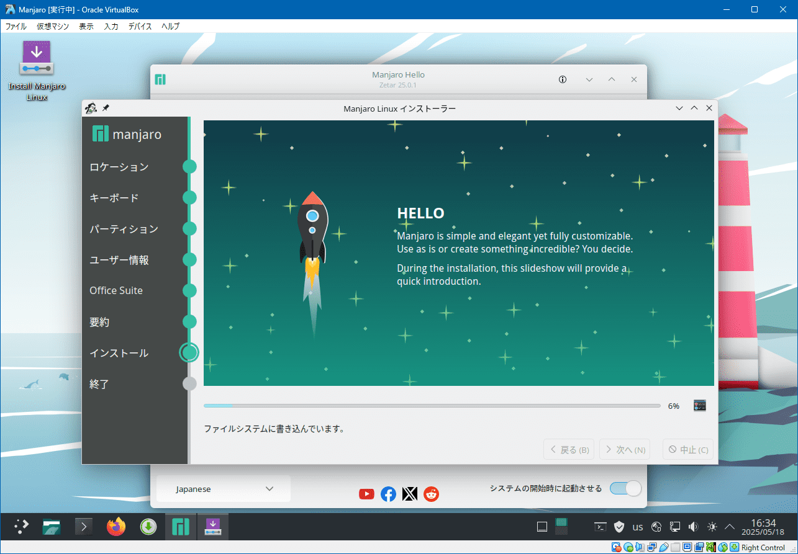798x554 pixels.
Task: Click the Manjaro logo in Manjaro Hello title bar
Action: (160, 79)
